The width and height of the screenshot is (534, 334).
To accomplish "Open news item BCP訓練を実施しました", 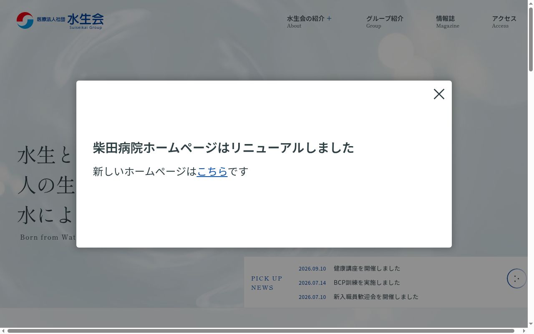I will pyautogui.click(x=367, y=283).
